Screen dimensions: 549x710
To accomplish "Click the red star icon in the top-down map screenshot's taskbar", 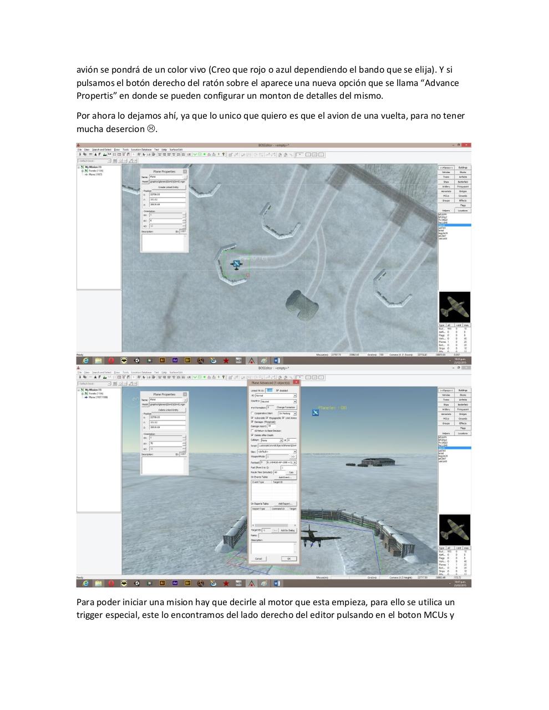I will (x=226, y=361).
